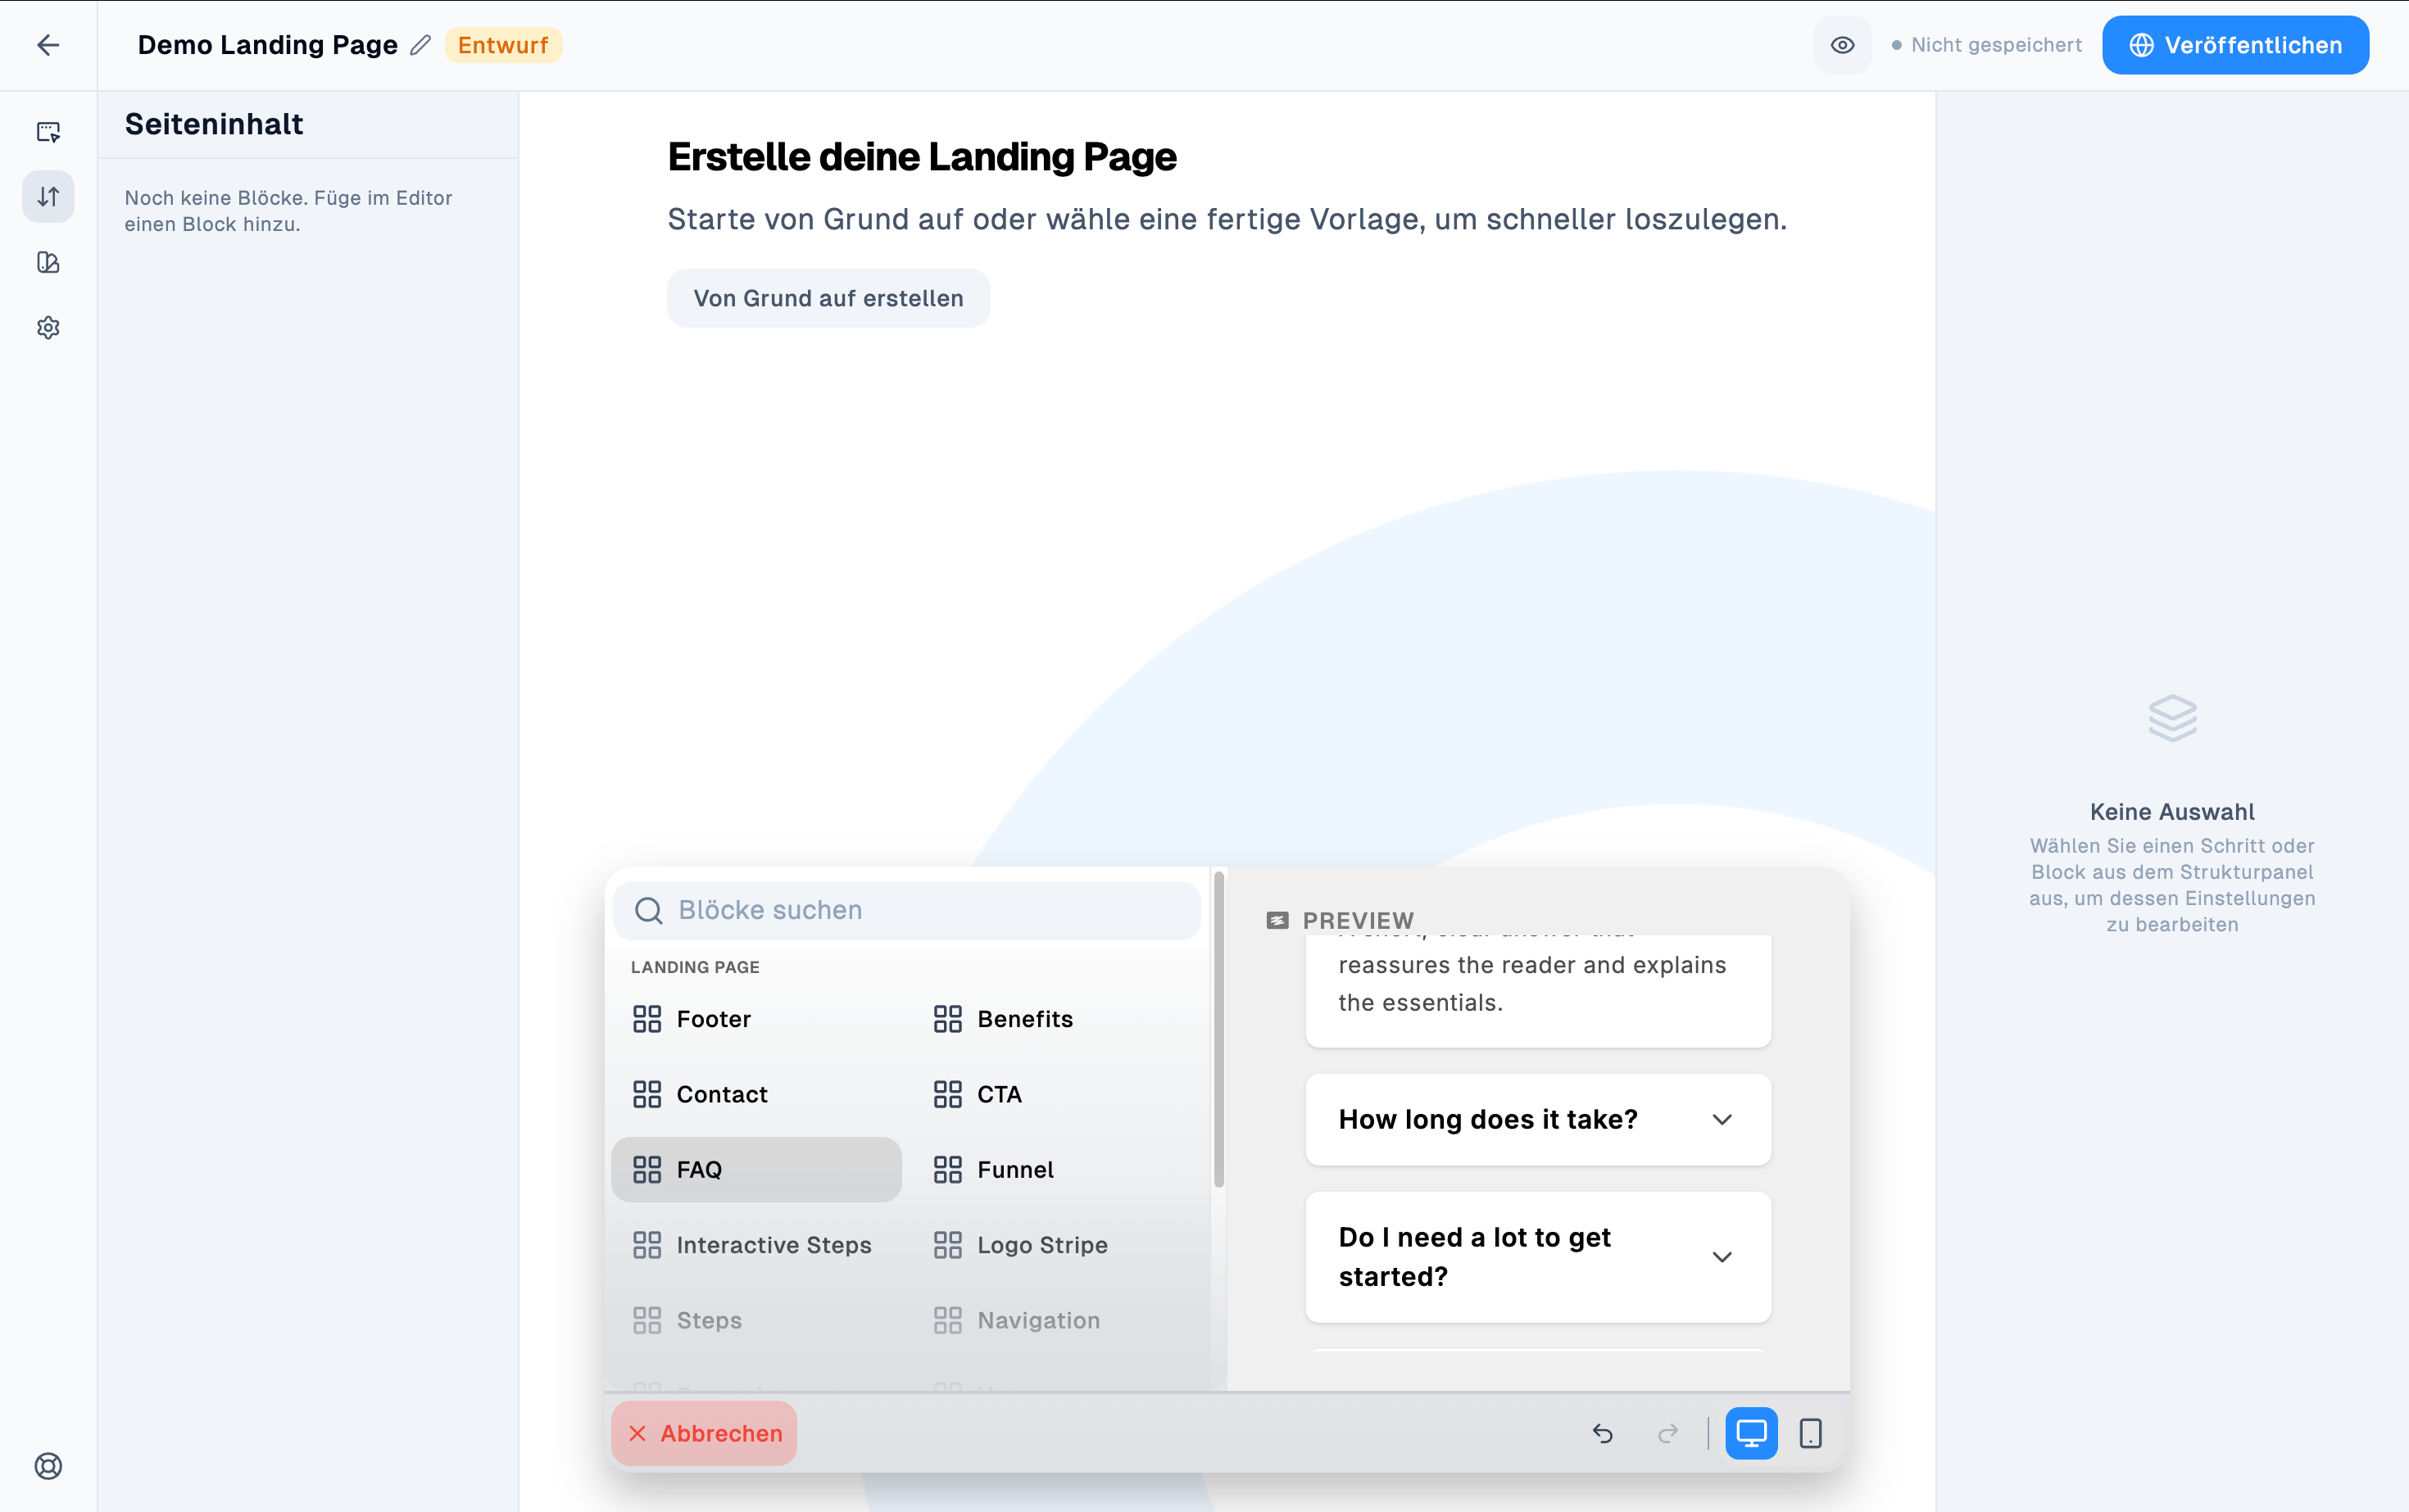
Task: Click the Entwurf status badge
Action: click(x=503, y=45)
